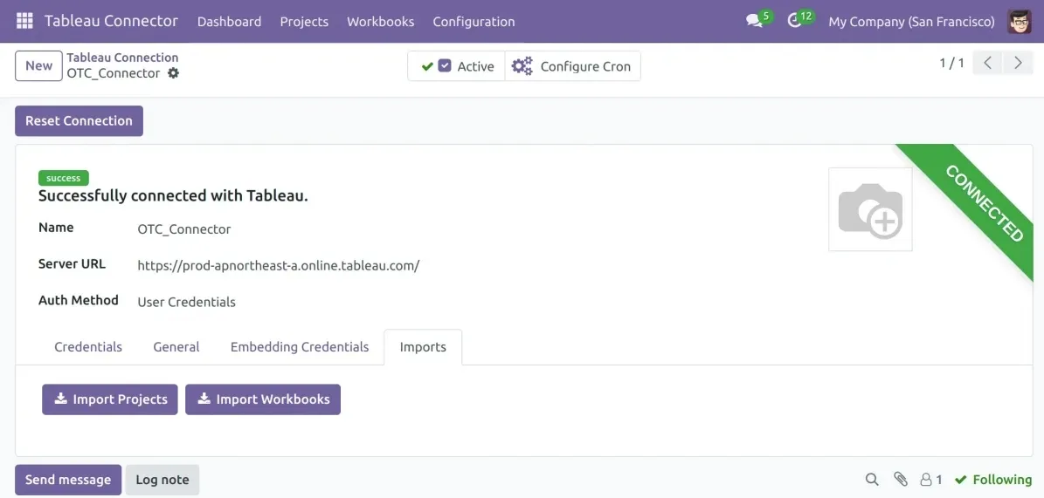
Task: Click the Reset Connection button
Action: 80,121
